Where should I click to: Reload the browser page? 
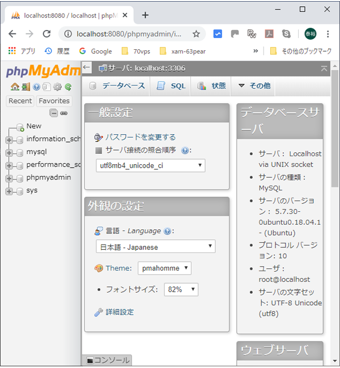[47, 34]
